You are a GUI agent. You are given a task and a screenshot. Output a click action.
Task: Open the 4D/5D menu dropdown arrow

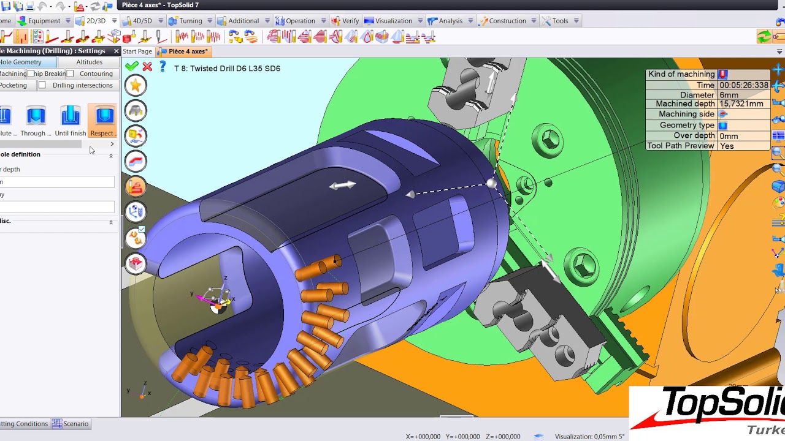point(160,21)
